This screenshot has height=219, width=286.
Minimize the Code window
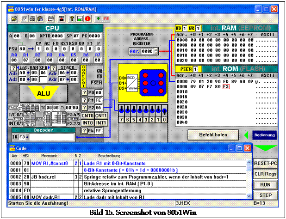[x=231, y=148]
